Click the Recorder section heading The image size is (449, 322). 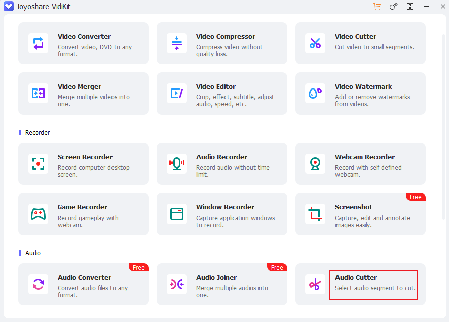[37, 132]
